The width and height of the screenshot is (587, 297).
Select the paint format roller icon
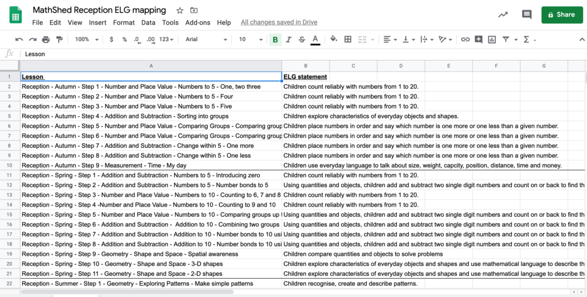point(59,39)
